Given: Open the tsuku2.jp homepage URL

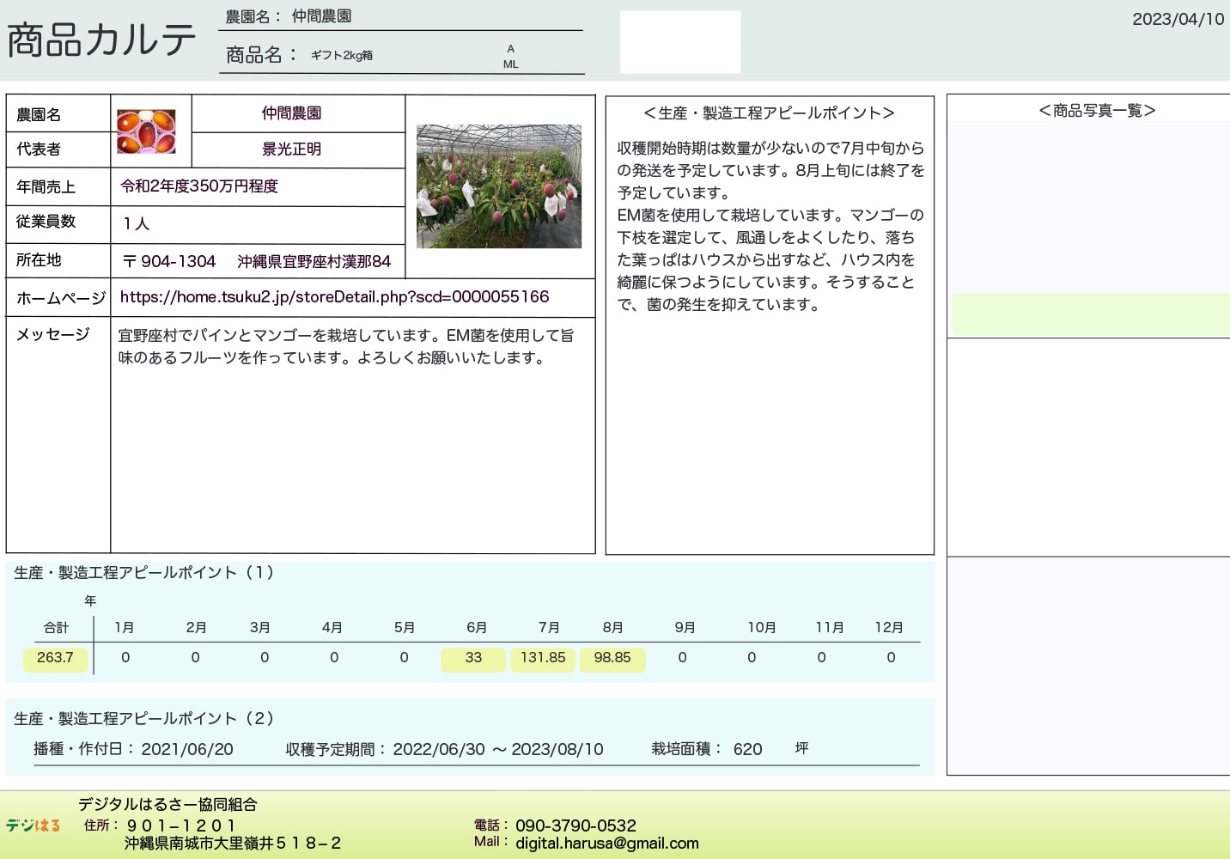Looking at the screenshot, I should (334, 297).
